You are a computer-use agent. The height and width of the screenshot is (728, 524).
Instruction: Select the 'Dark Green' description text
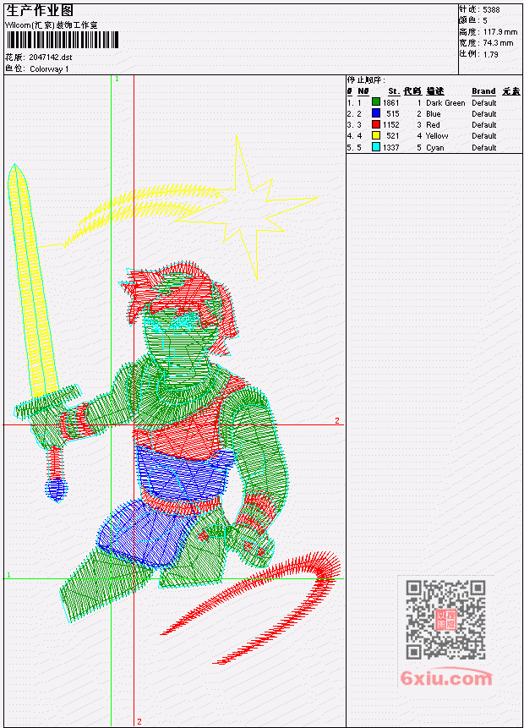[445, 102]
